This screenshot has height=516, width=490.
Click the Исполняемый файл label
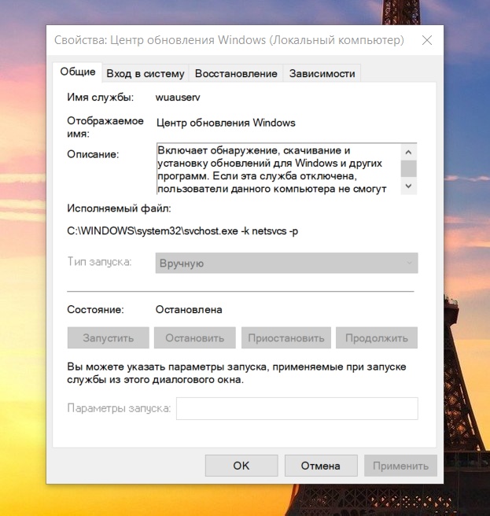(119, 208)
